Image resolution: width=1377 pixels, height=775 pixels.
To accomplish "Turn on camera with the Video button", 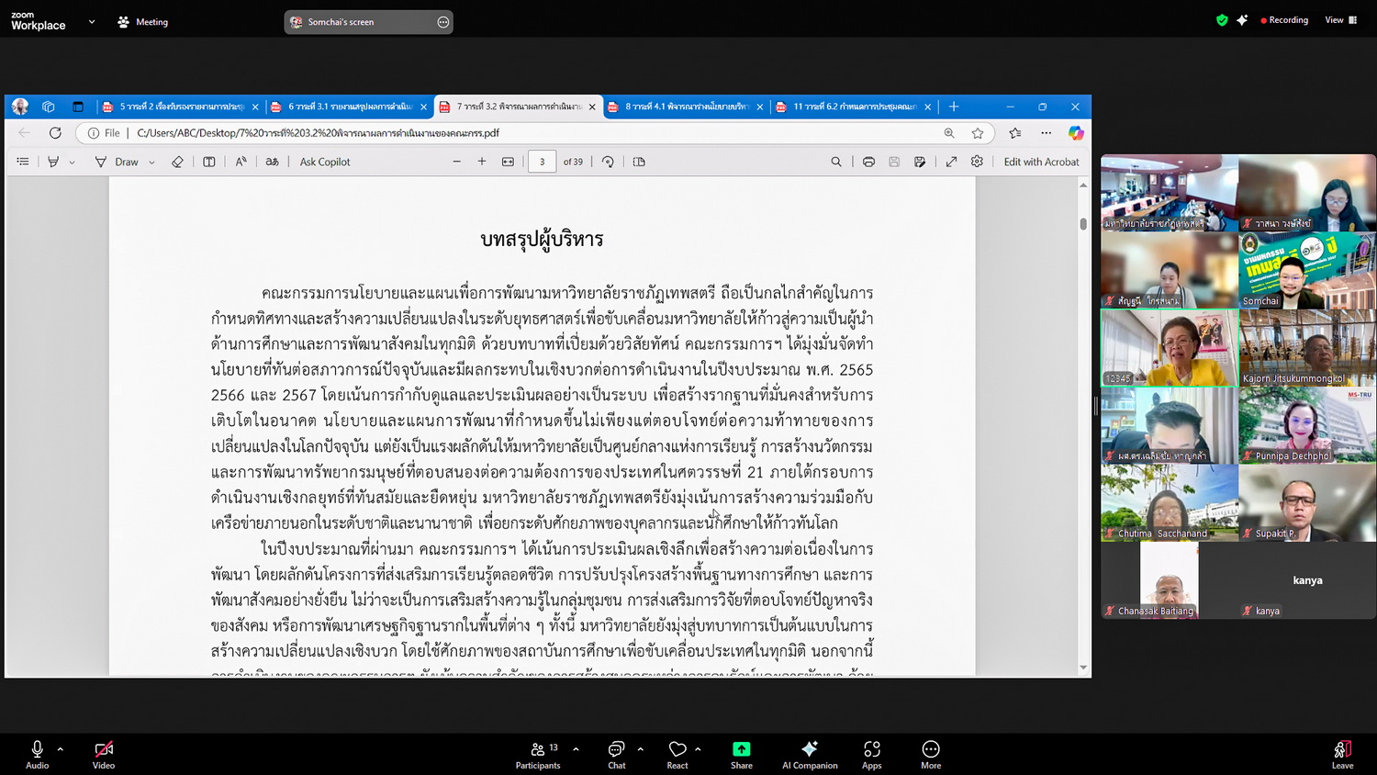I will click(x=104, y=754).
